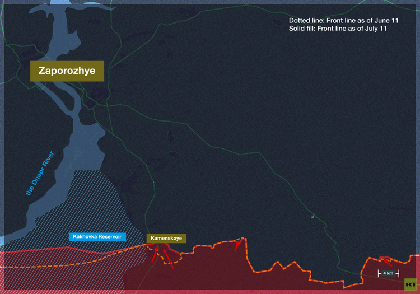
Task: Click the Kakhovka Reservoir label
Action: click(98, 236)
